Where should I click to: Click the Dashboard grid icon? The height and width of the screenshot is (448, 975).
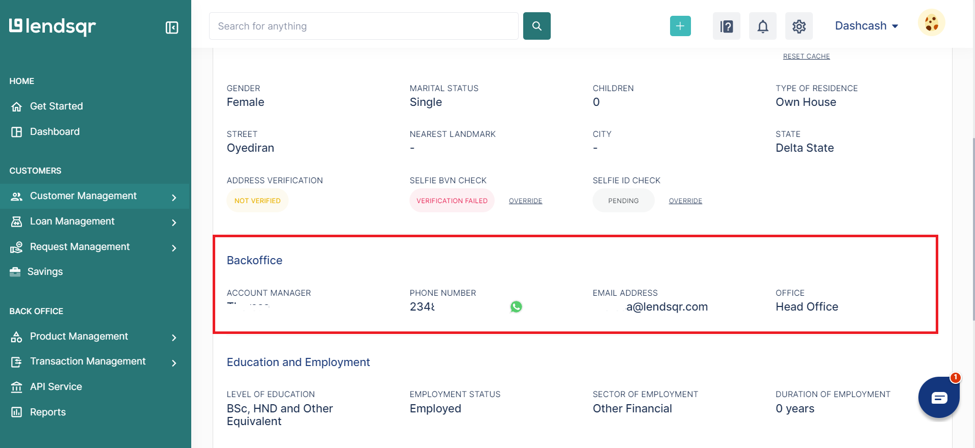click(17, 132)
